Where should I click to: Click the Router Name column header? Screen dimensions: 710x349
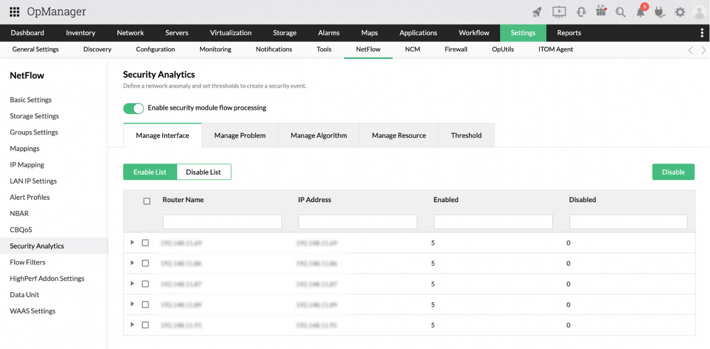183,200
